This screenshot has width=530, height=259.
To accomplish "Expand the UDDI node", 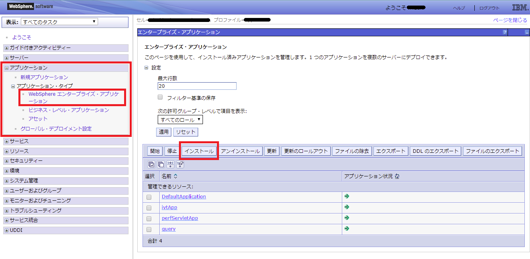I will (x=6, y=231).
